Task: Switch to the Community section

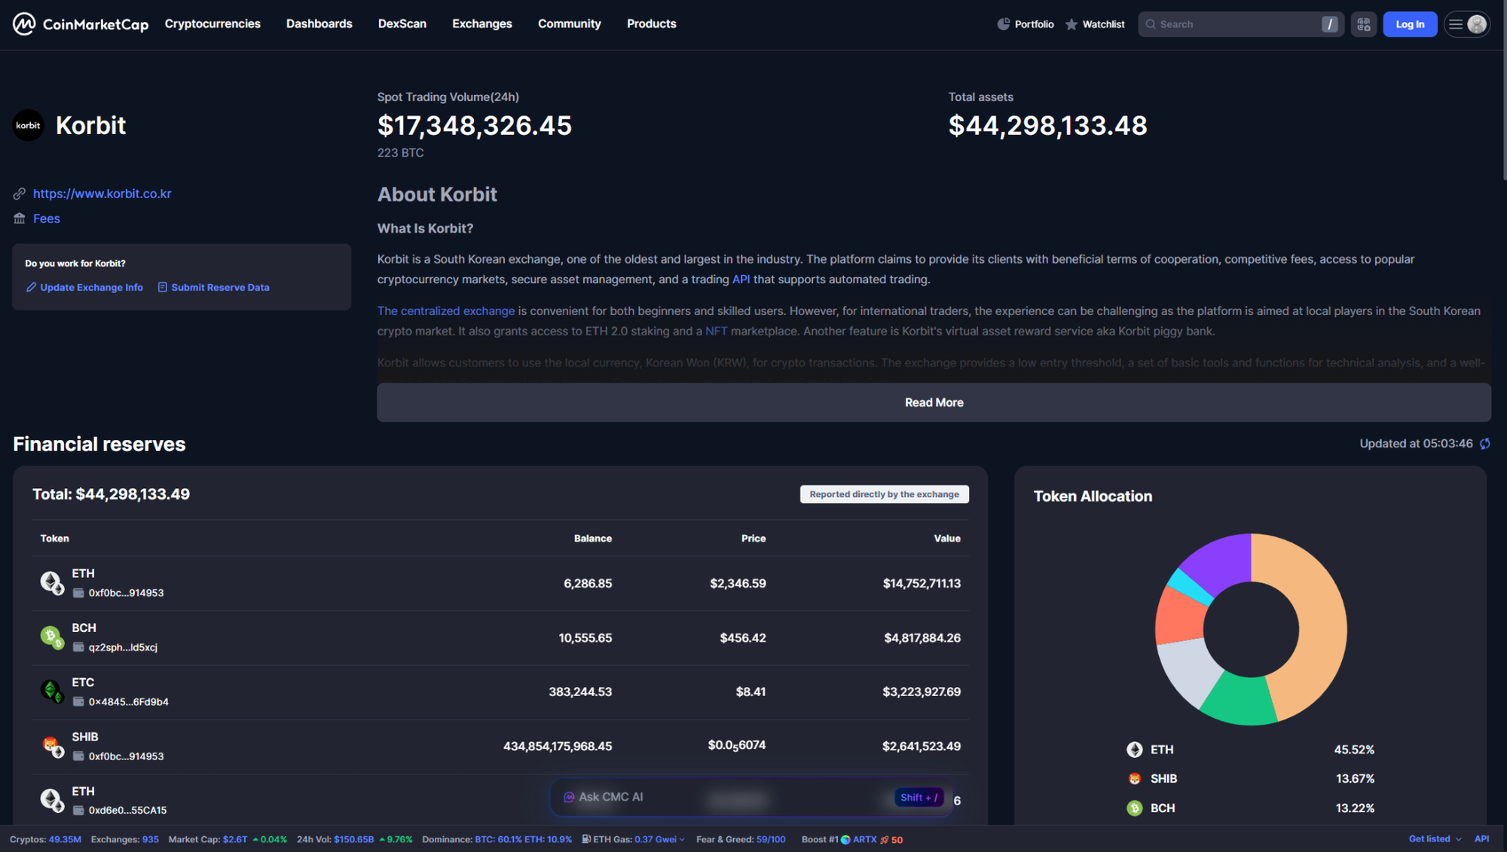Action: [x=569, y=23]
